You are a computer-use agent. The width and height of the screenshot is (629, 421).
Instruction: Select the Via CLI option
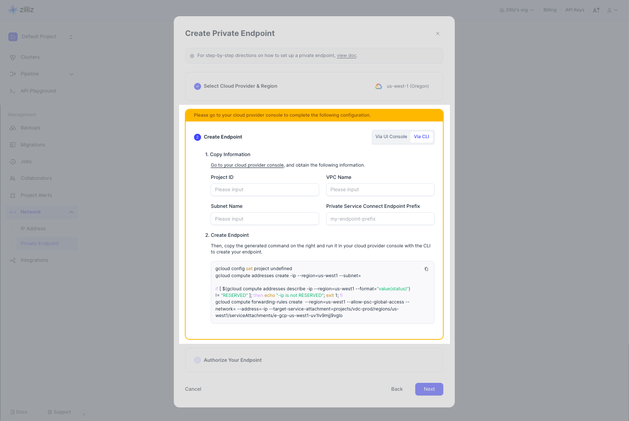pos(421,137)
